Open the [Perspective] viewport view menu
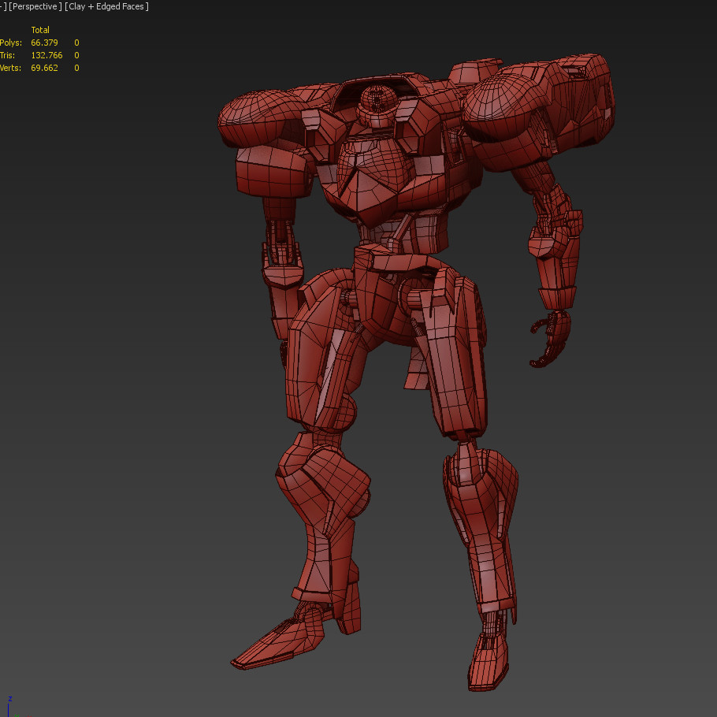This screenshot has width=717, height=717. tap(35, 7)
